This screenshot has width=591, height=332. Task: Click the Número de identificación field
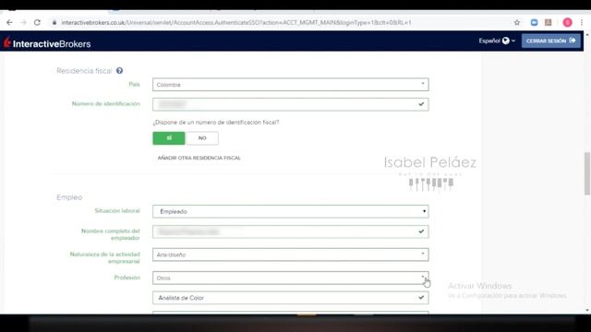coord(291,104)
